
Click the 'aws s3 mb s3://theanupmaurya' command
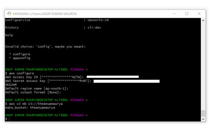36,104
